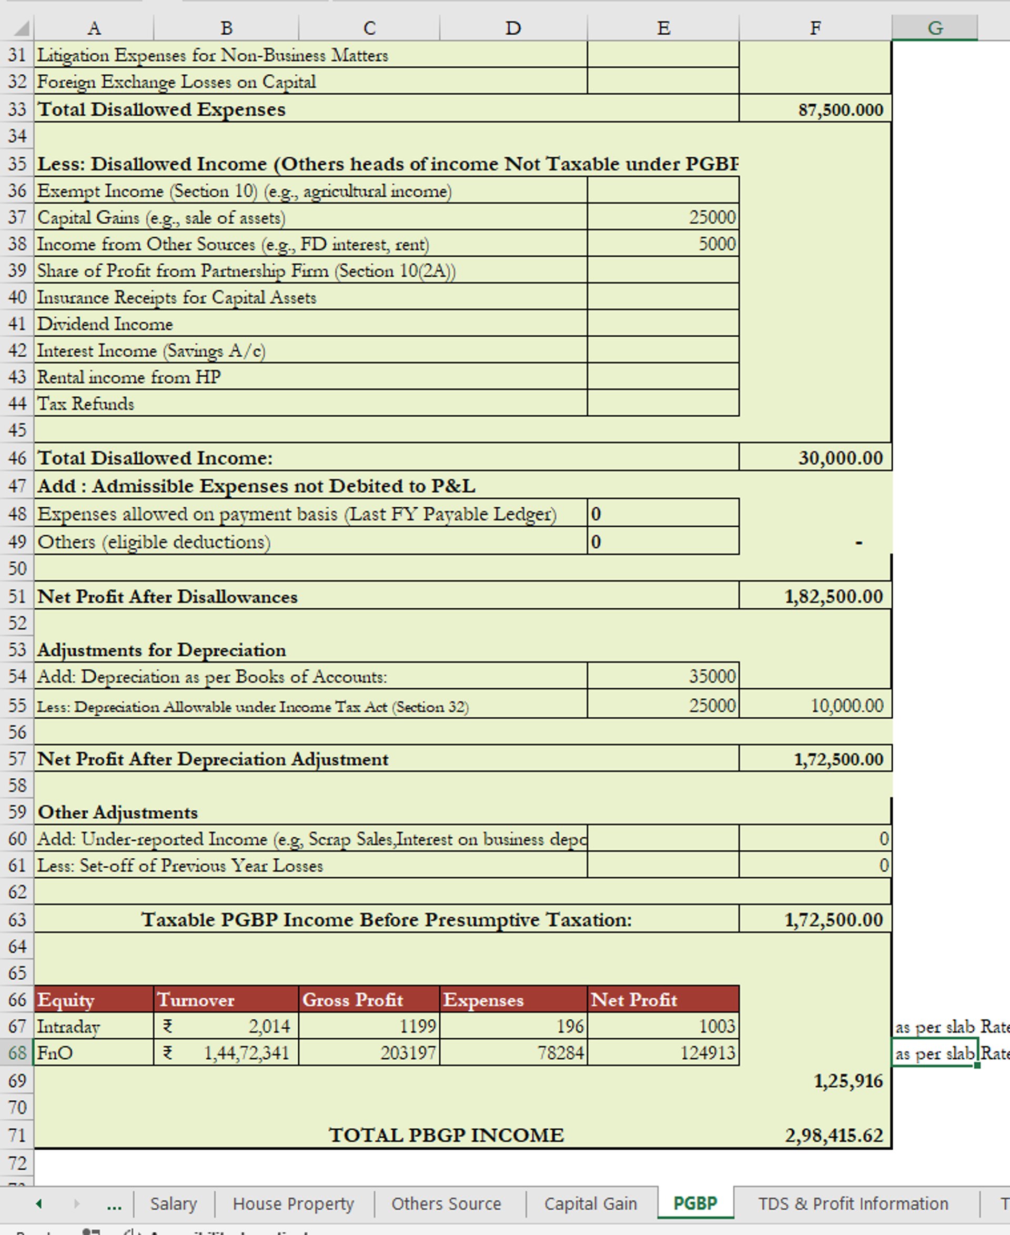Screen dimensions: 1010x1235
Task: Show hidden sheets via ellipsis button
Action: click(114, 1203)
